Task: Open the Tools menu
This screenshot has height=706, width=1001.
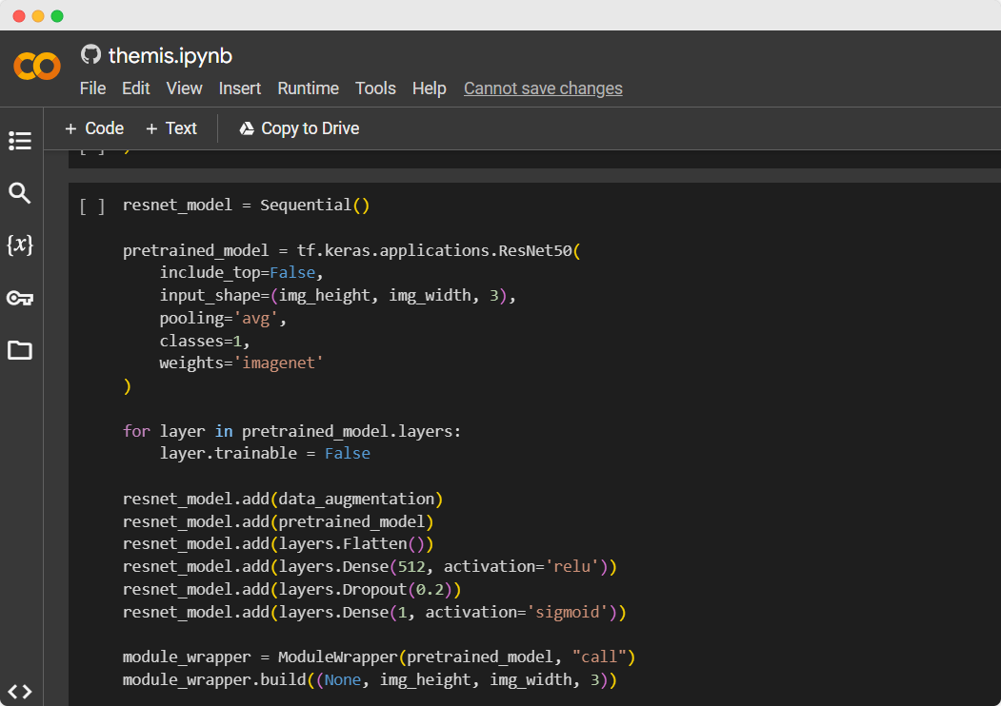Action: tap(375, 88)
